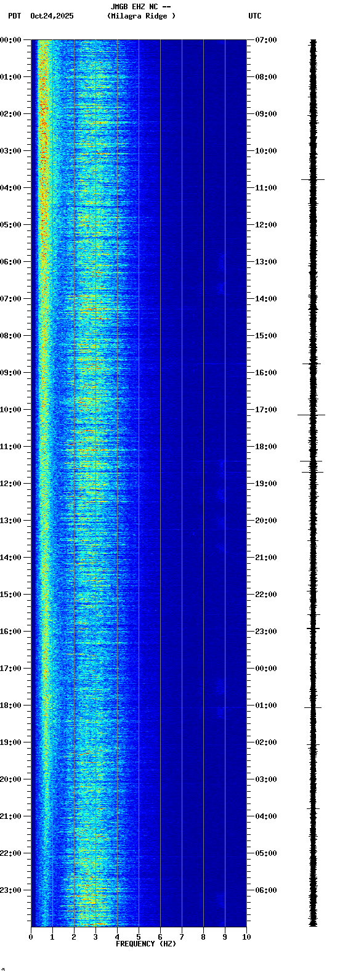
Task: Click the 11:00 PDT time label
Action: 10,447
